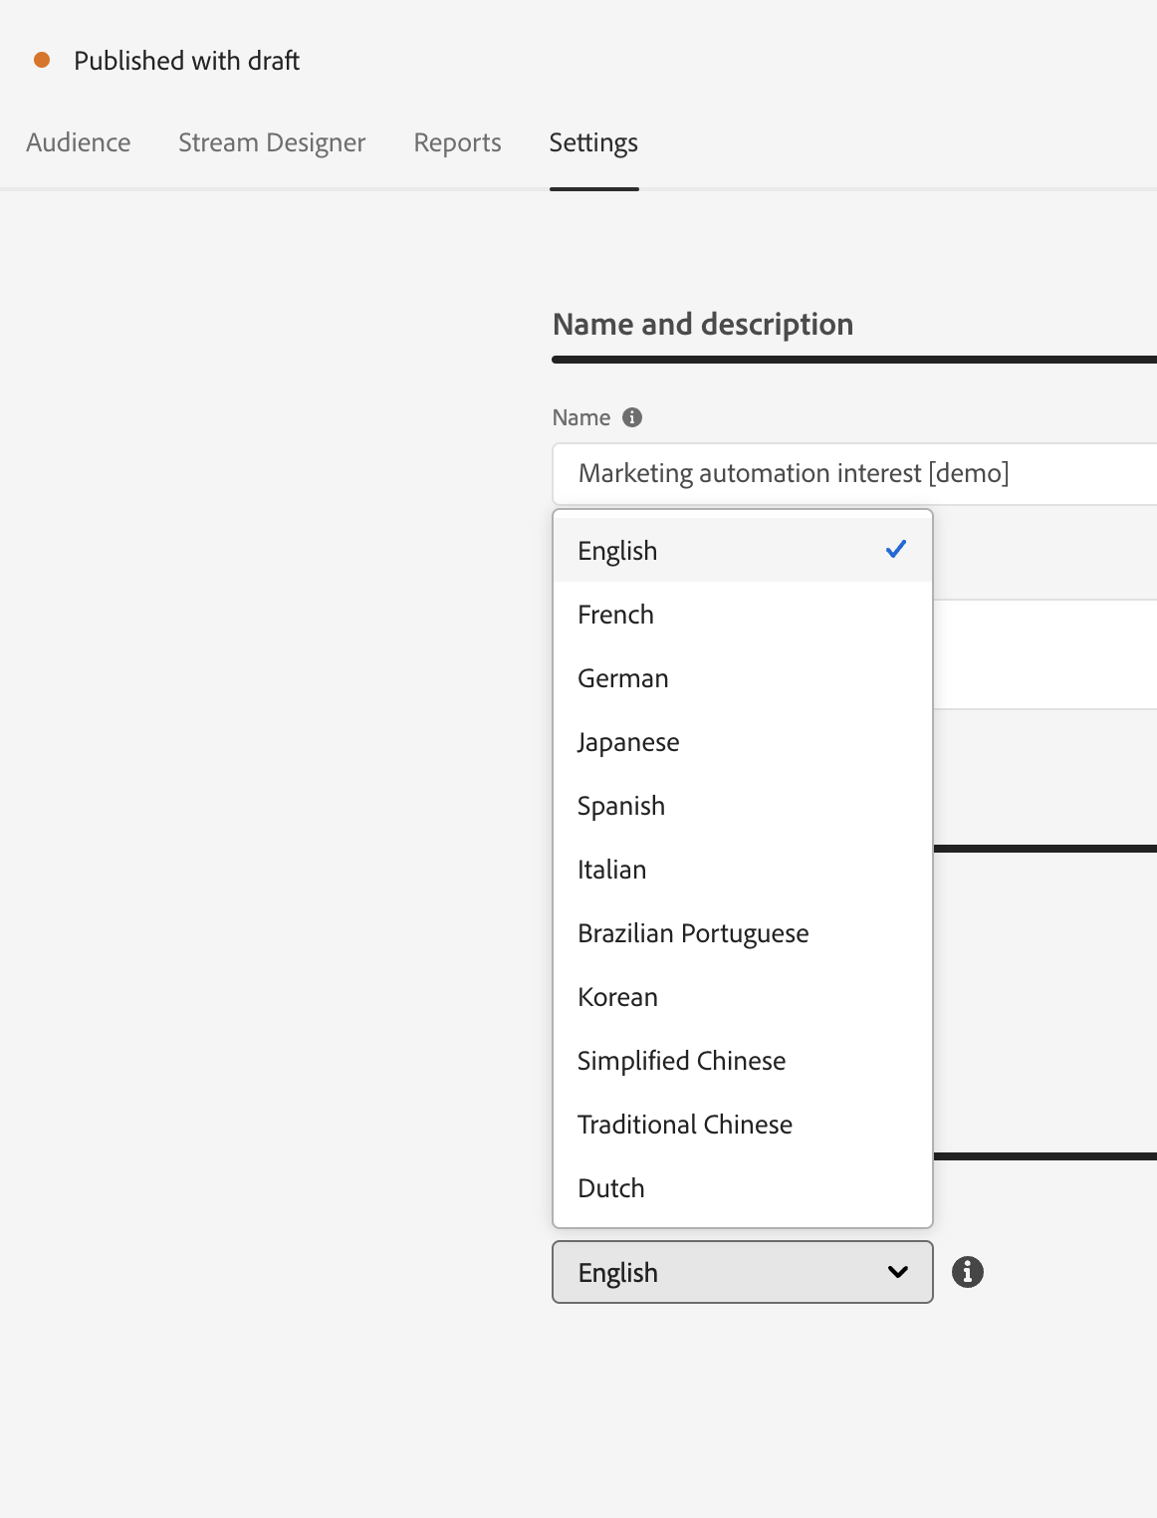The width and height of the screenshot is (1157, 1518).
Task: Open the Settings tab
Action: 593,142
